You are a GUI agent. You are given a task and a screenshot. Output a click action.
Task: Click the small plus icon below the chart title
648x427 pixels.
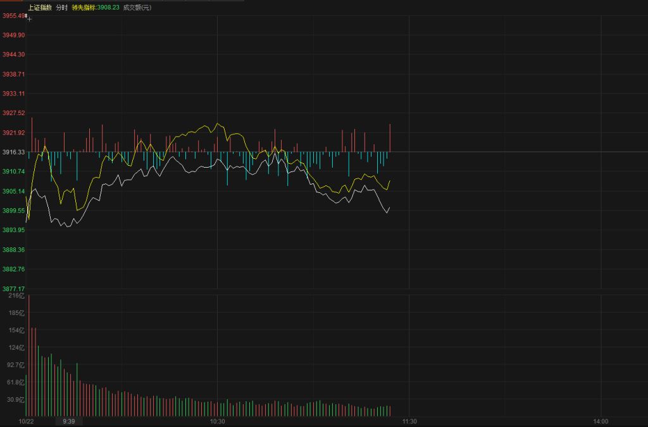tap(29, 19)
